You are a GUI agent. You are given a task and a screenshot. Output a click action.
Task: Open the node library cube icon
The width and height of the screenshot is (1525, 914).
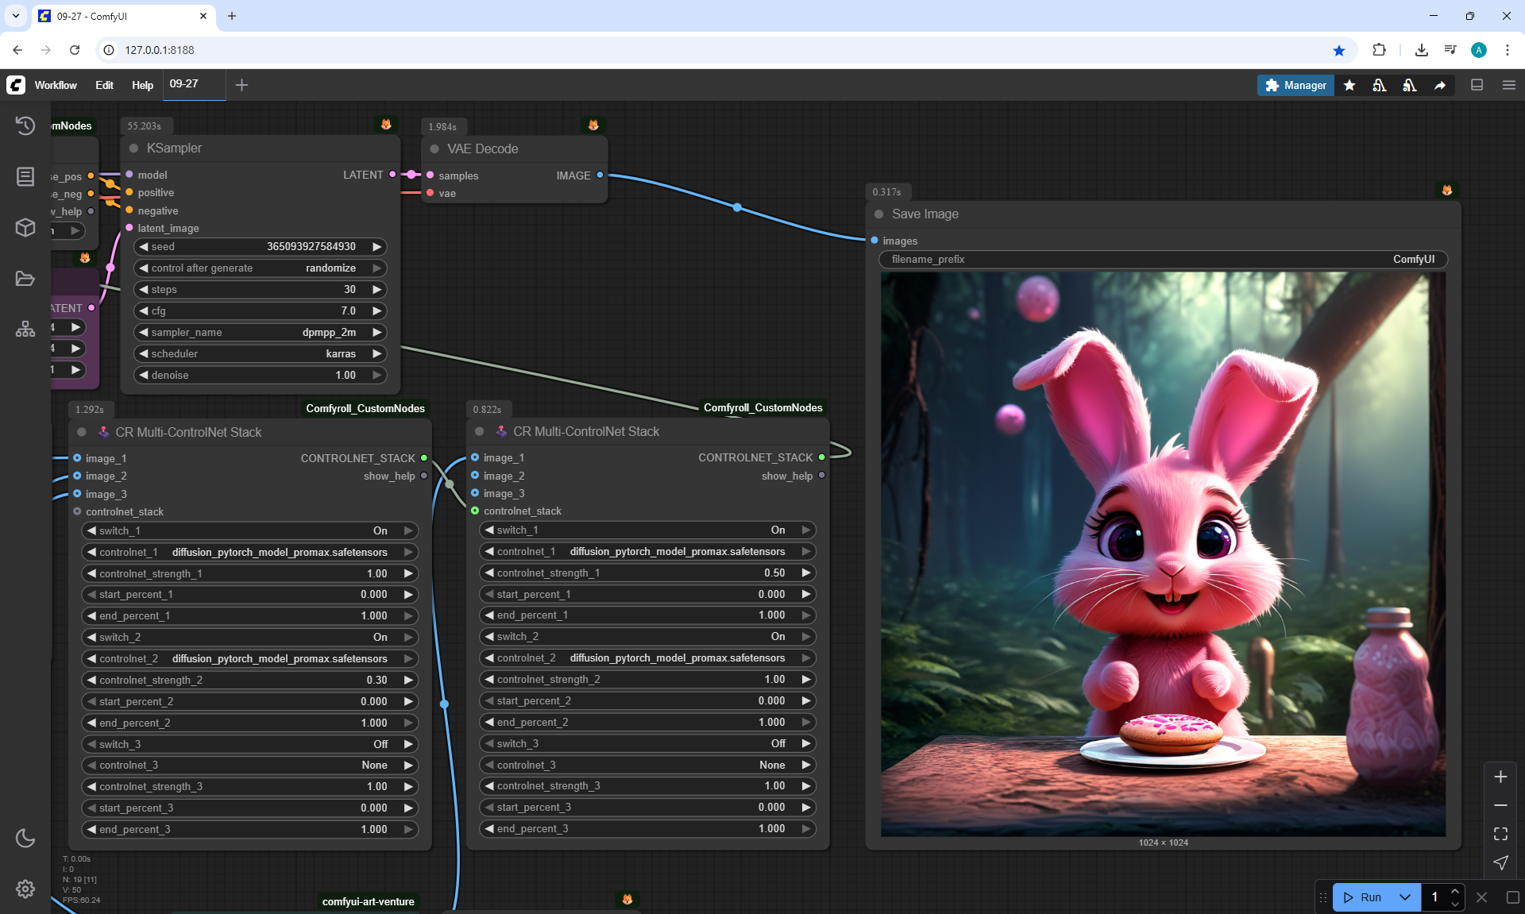(25, 228)
